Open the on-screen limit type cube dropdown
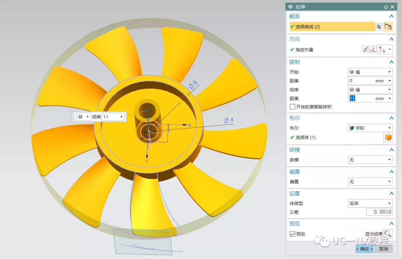Image resolution: width=402 pixels, height=259 pixels. 84,117
